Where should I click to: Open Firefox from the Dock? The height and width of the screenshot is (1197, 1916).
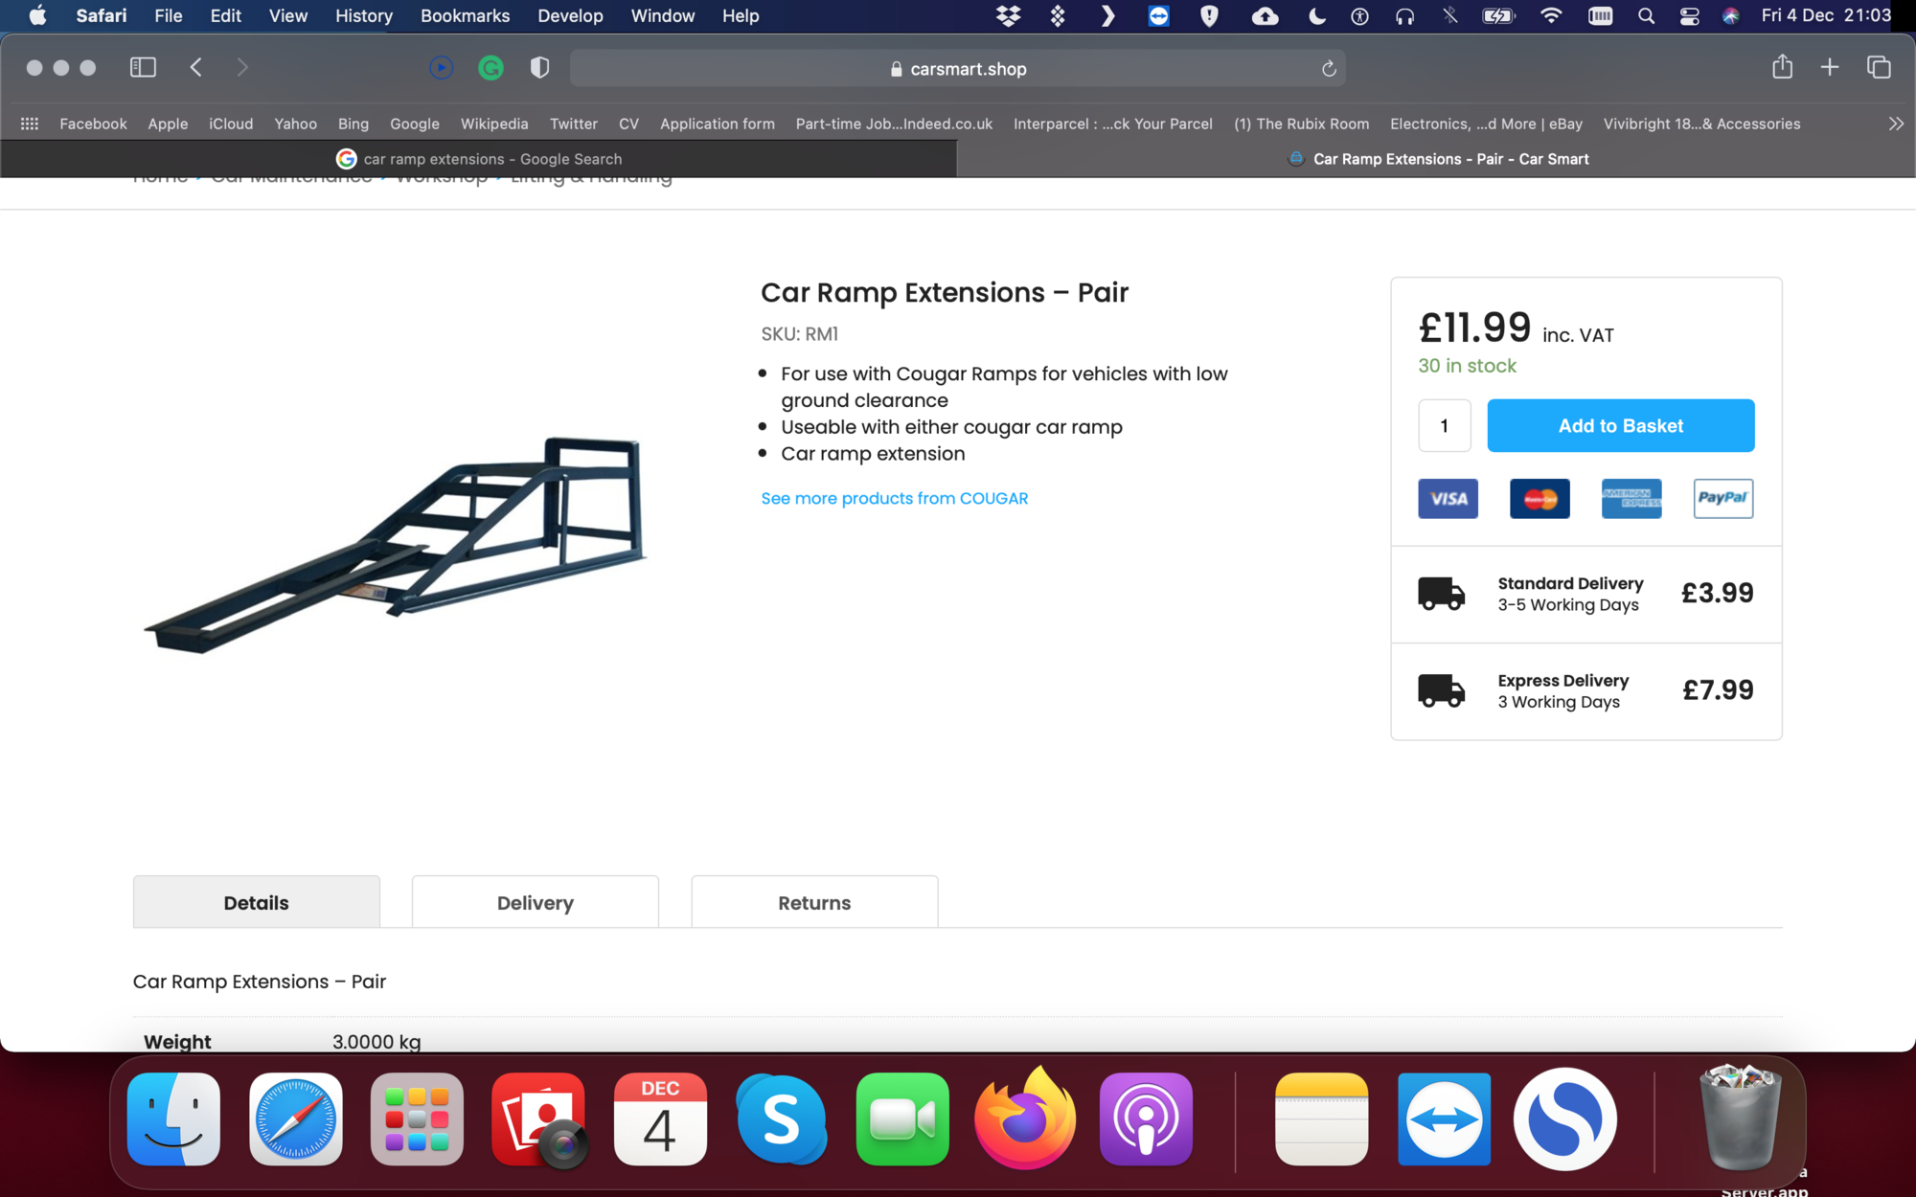[1024, 1118]
